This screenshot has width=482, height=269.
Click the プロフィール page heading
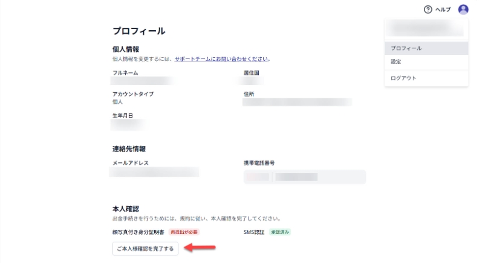(138, 31)
